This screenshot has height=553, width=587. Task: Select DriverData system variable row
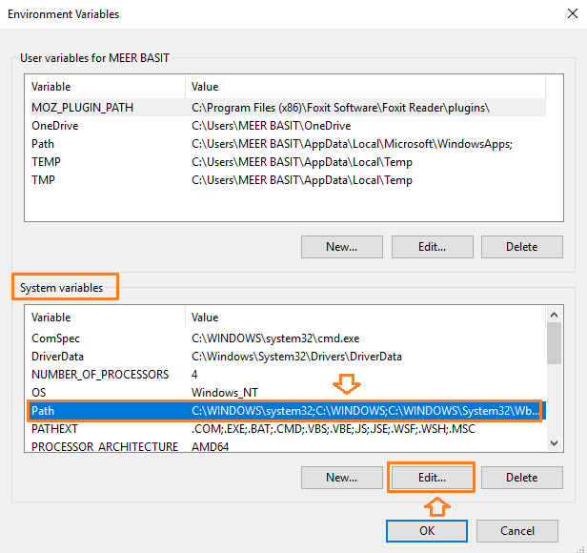coord(59,357)
